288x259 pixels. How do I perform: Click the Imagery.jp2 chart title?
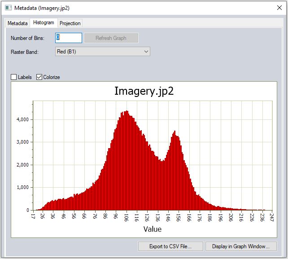click(144, 91)
